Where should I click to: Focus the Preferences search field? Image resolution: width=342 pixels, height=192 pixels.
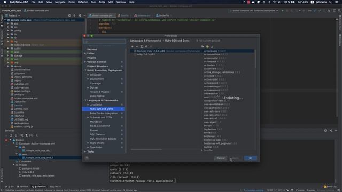105,42
